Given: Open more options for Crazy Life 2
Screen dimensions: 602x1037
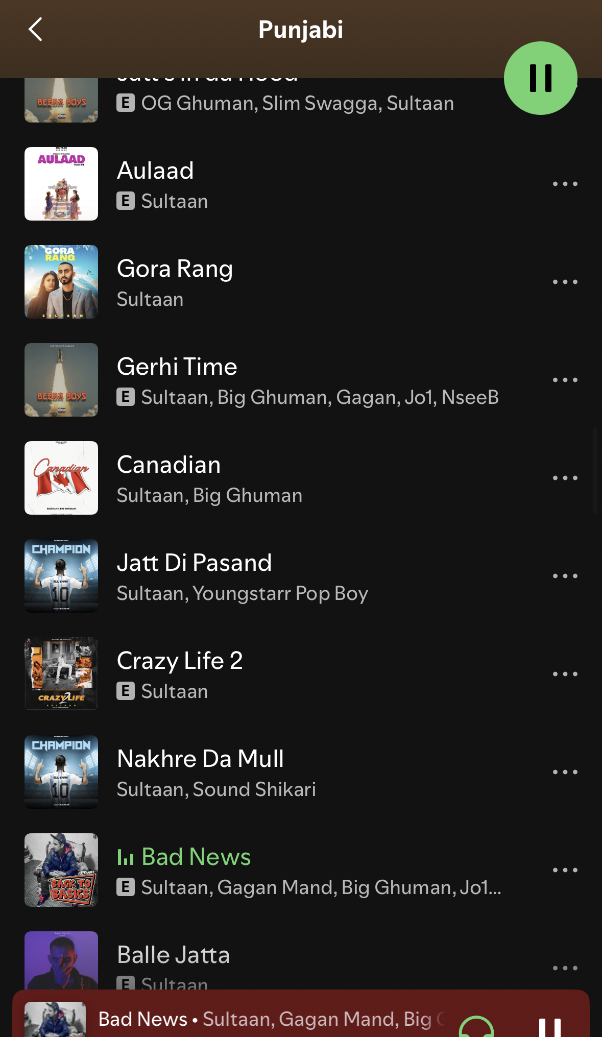Looking at the screenshot, I should [x=565, y=674].
